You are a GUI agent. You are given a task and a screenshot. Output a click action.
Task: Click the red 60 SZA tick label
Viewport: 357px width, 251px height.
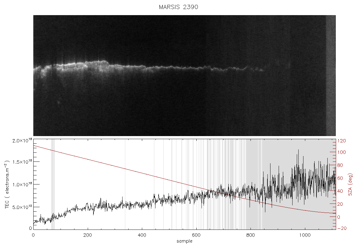coord(340,178)
